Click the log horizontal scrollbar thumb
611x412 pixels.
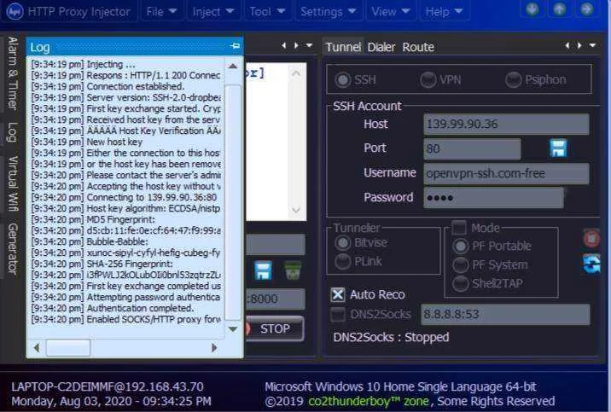[68, 347]
